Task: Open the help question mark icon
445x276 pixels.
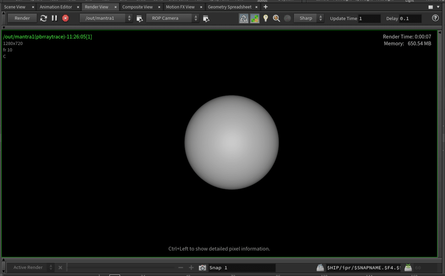Action: 435,18
